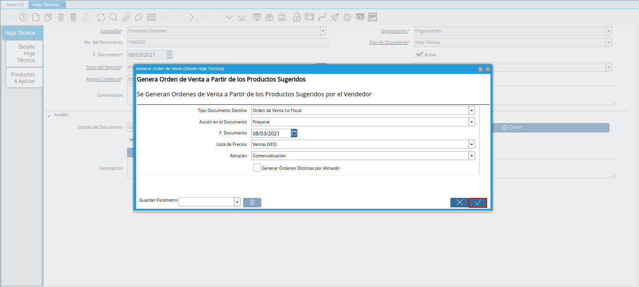Click the Refresh icon in toolbar
The image size is (639, 287).
101,18
